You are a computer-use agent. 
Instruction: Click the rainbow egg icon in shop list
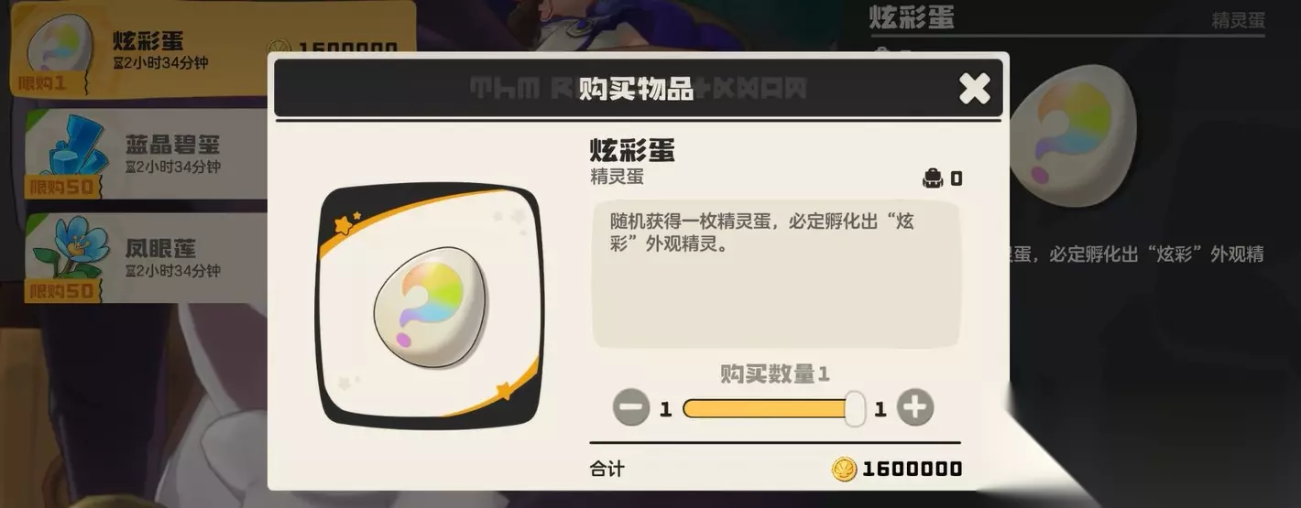60,43
